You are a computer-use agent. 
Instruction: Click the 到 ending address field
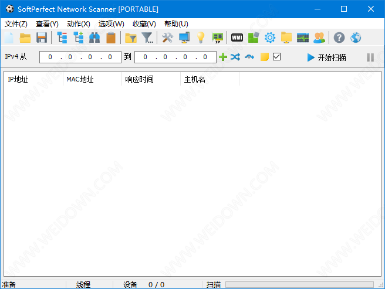coord(175,57)
